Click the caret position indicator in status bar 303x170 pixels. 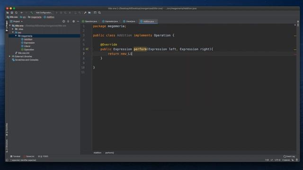point(267,160)
